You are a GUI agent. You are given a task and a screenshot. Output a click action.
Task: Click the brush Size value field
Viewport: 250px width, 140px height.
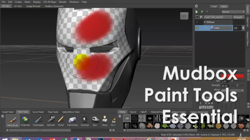(x=225, y=81)
